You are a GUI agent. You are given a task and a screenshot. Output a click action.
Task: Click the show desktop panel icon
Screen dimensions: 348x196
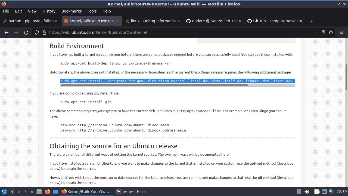click(x=55, y=192)
